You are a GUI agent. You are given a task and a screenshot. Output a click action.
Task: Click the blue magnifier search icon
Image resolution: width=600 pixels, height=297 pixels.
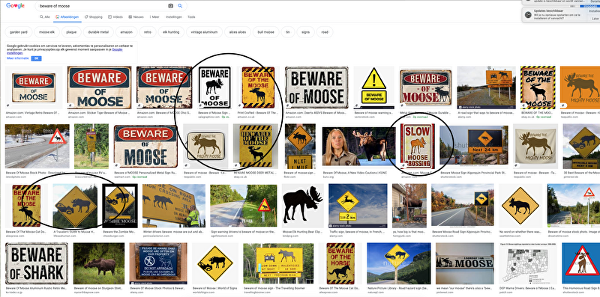tap(180, 6)
